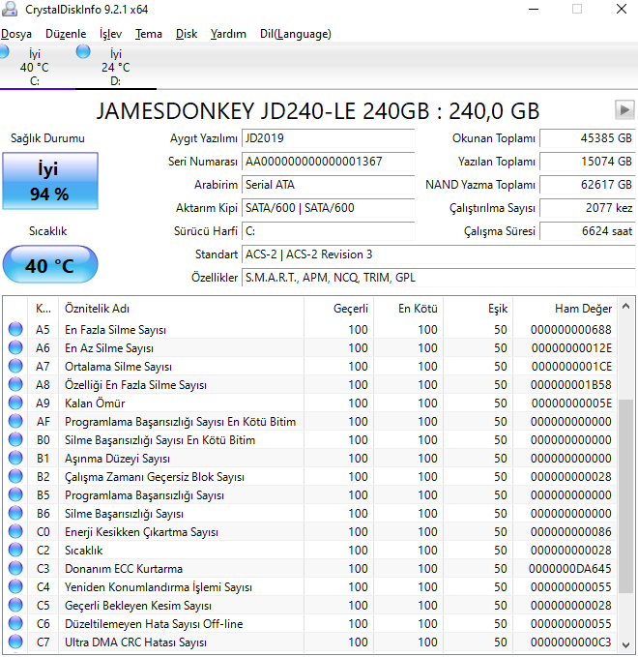
Task: Click the status orb for C3 row
Action: [15, 569]
